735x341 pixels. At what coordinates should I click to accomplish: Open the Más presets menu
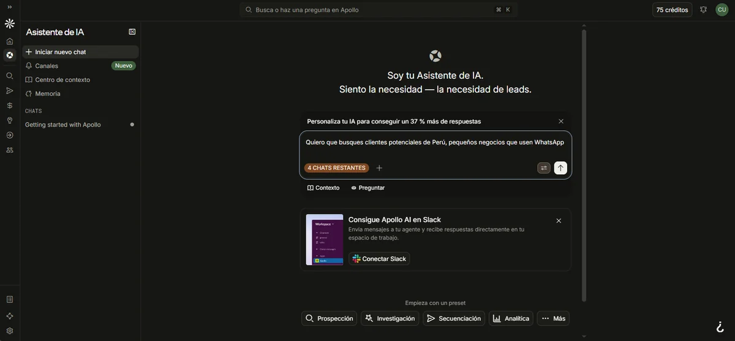553,318
